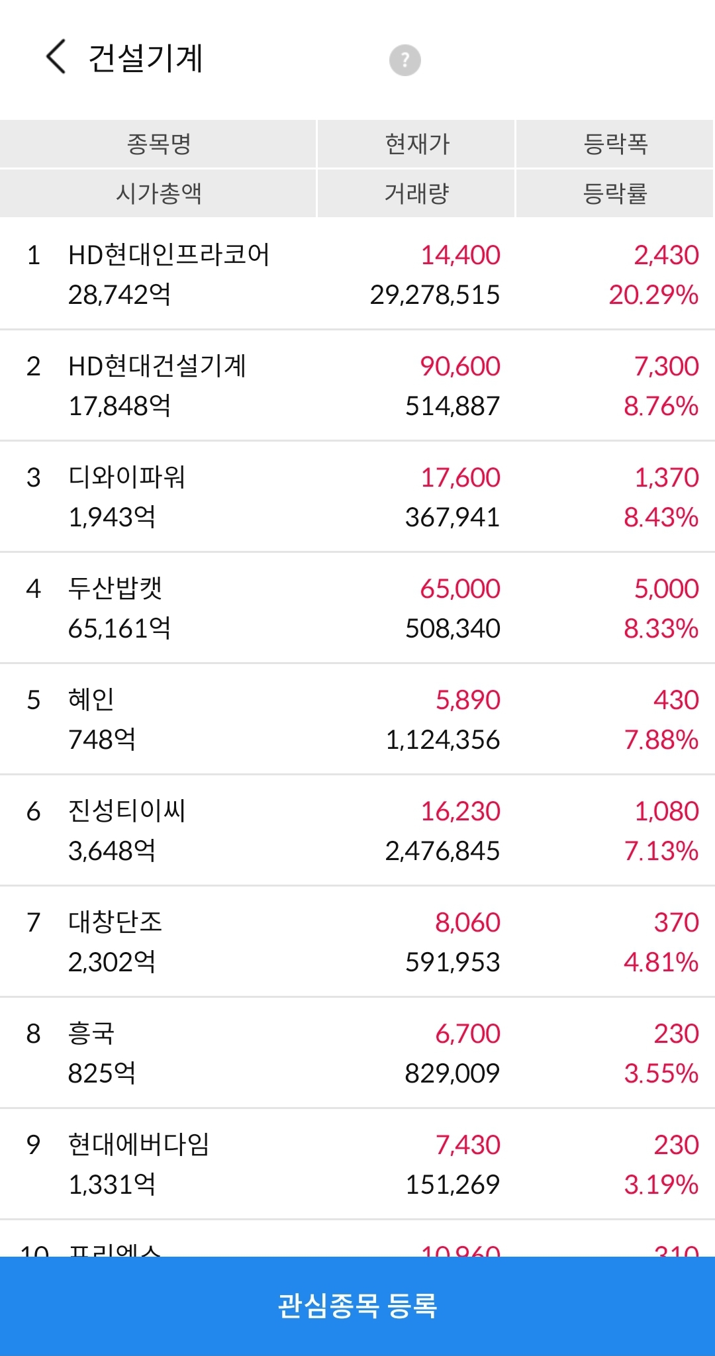Sort by 등락폭 column header
Image resolution: width=715 pixels, height=1356 pixels.
[615, 144]
